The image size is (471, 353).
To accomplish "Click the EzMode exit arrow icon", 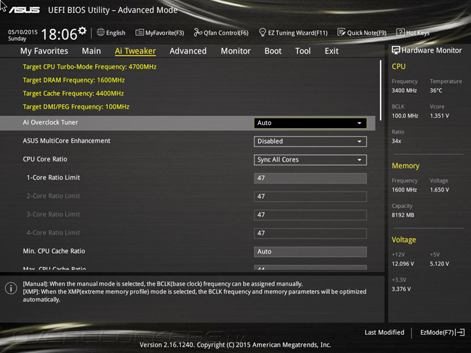I will [461, 332].
